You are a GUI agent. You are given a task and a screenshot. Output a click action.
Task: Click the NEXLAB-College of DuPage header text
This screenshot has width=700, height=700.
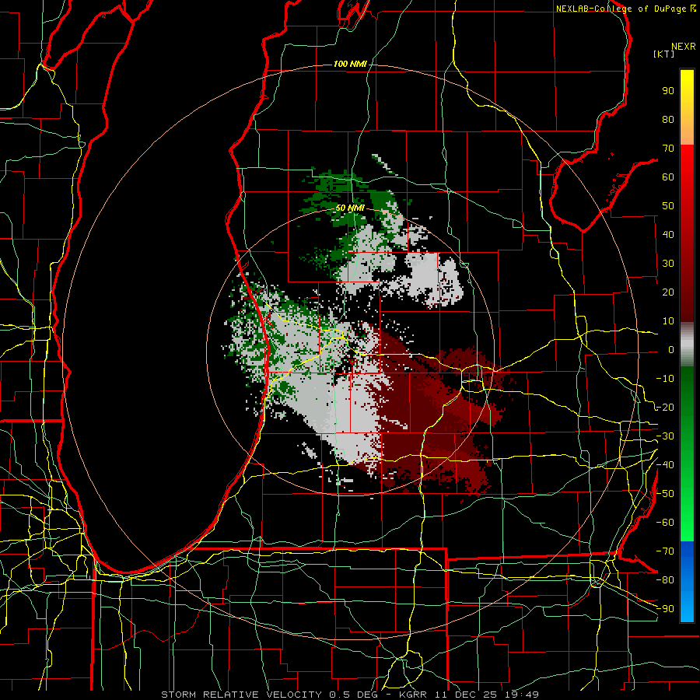tap(625, 9)
